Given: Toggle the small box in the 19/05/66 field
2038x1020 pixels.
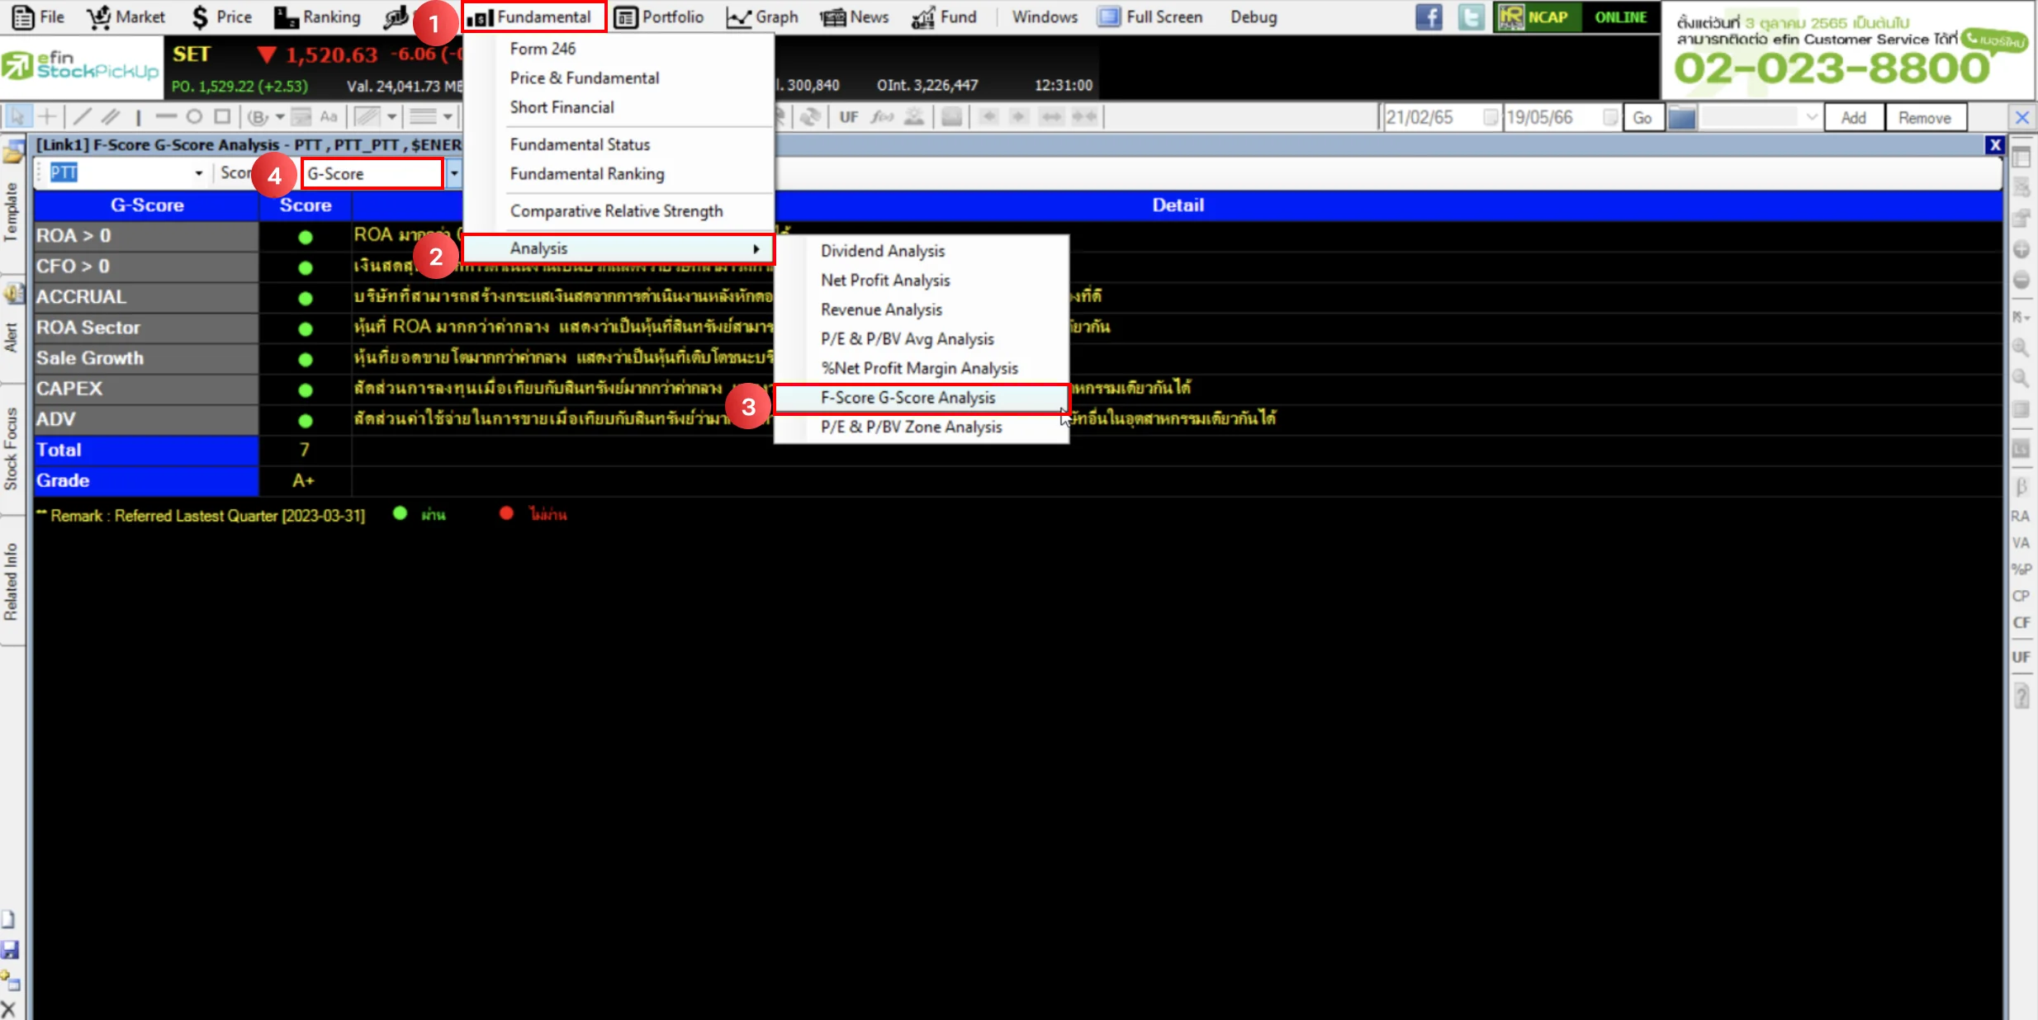Looking at the screenshot, I should [x=1609, y=117].
